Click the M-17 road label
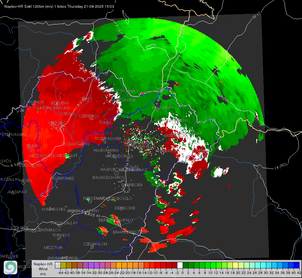 (x=257, y=15)
